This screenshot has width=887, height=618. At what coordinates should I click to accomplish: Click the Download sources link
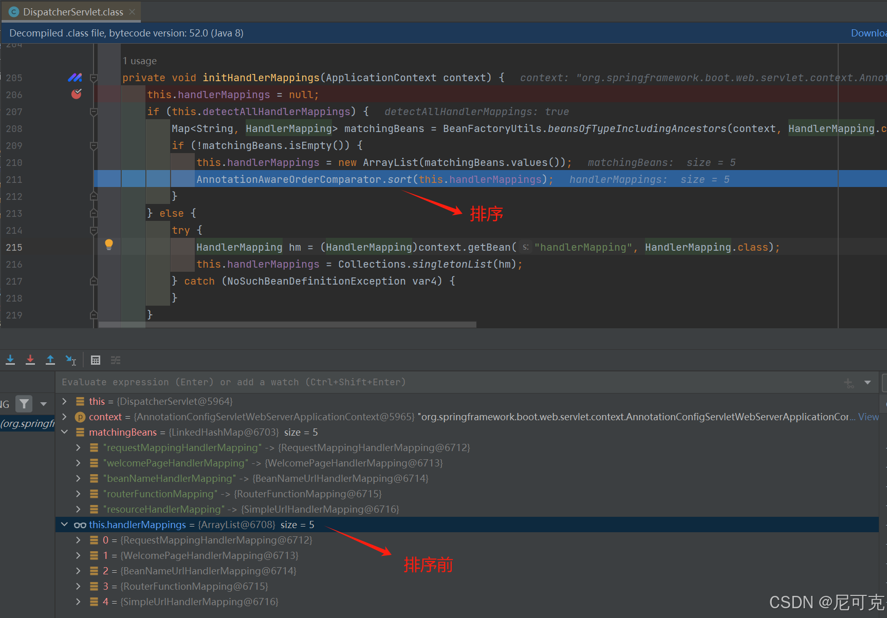coord(868,33)
